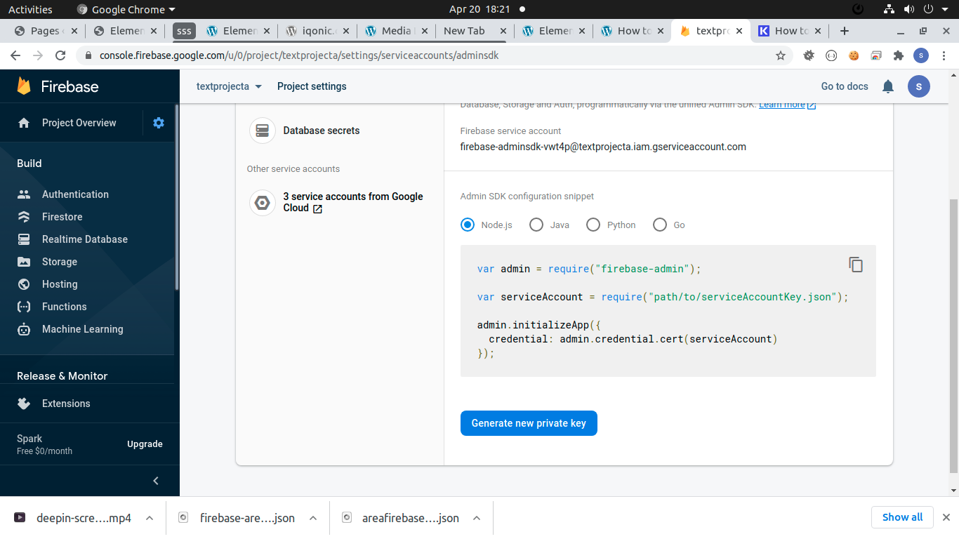Bookmark this page with the star
The height and width of the screenshot is (539, 959).
781,55
